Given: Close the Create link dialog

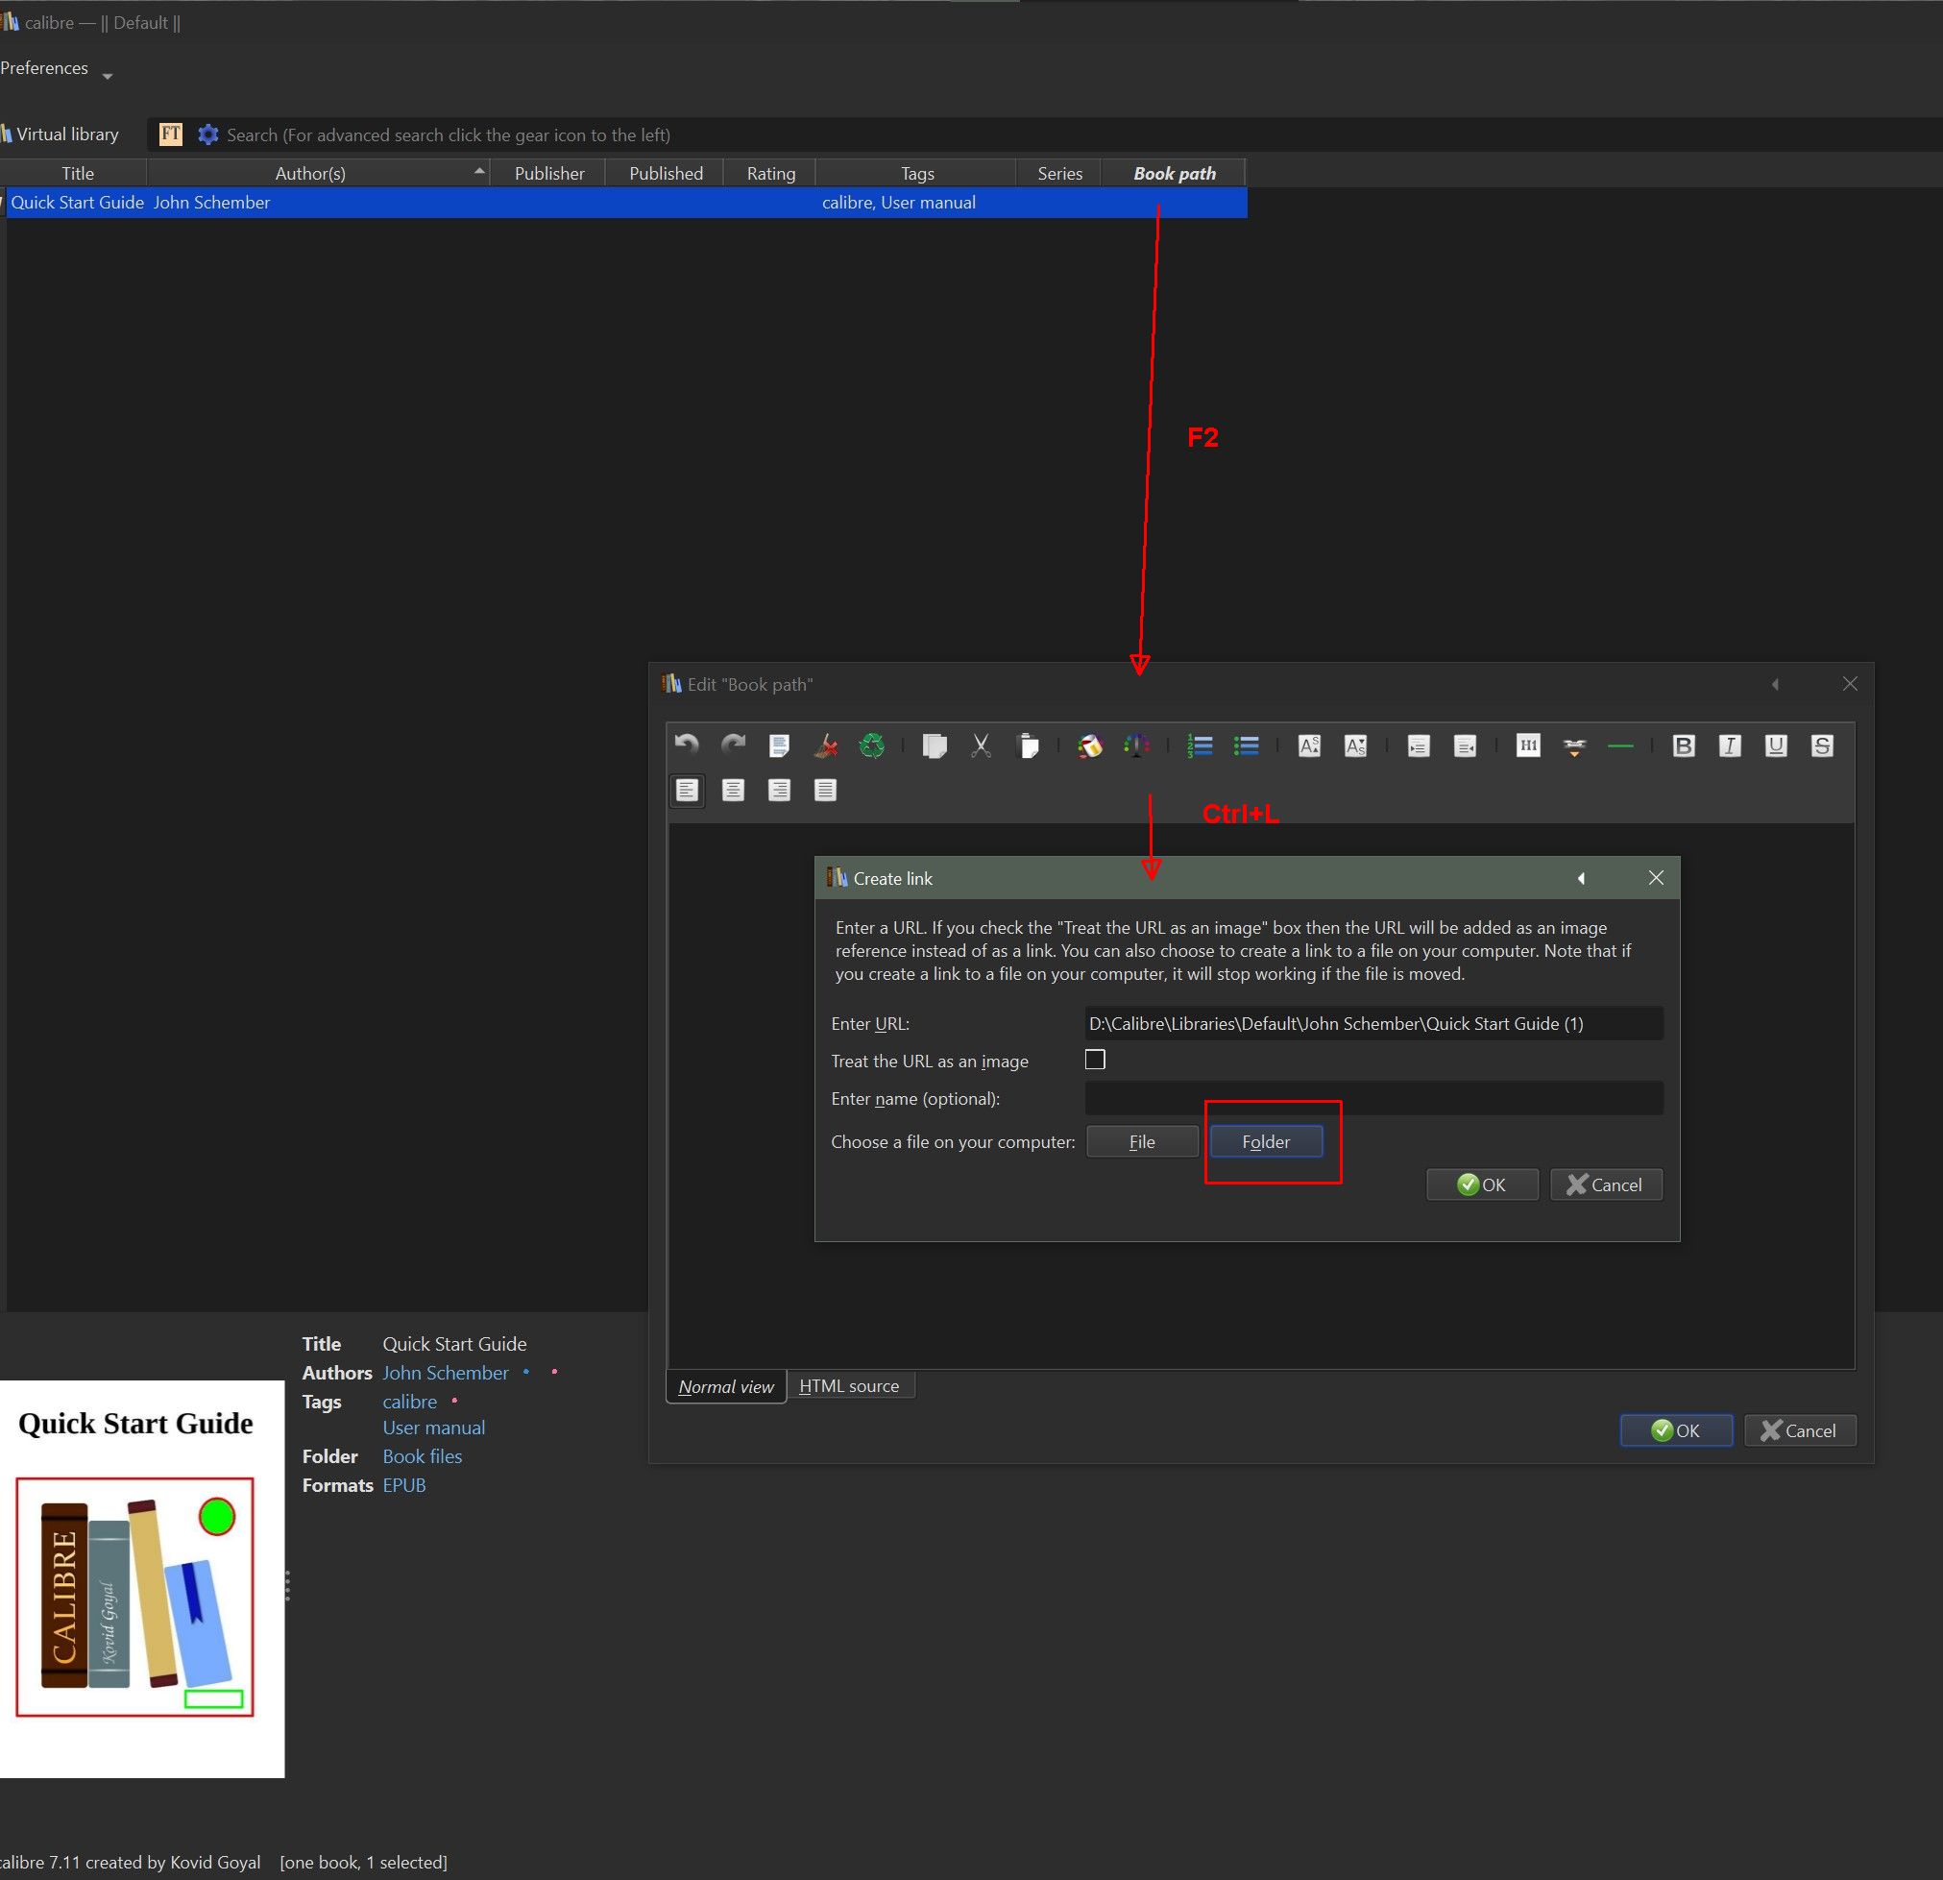Looking at the screenshot, I should [x=1656, y=877].
